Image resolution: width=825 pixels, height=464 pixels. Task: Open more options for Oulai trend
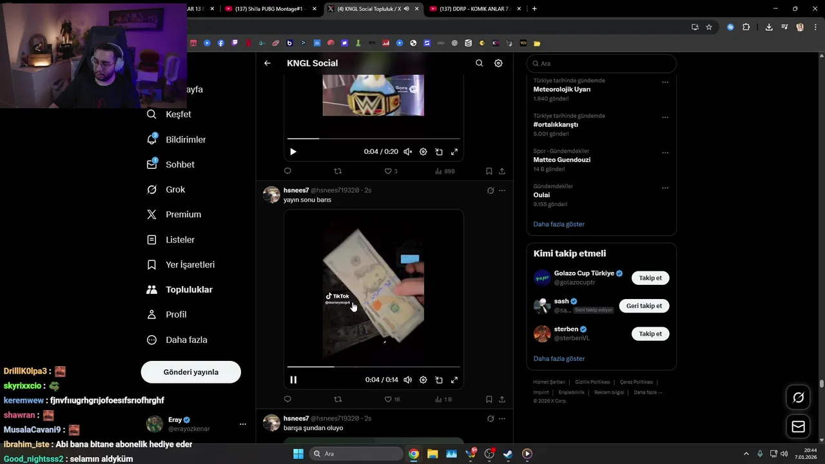665,188
